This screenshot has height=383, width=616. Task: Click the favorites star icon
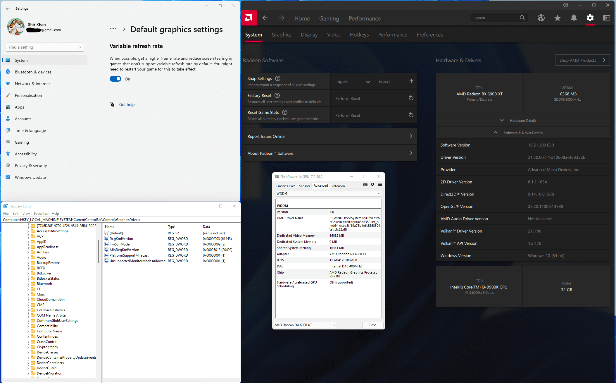point(557,18)
